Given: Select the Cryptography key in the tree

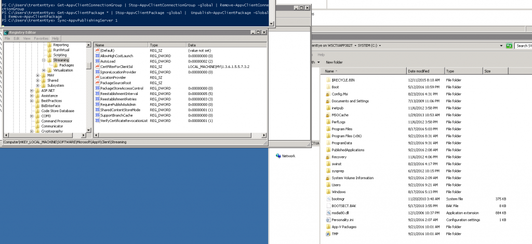Looking at the screenshot, I should pyautogui.click(x=52, y=131).
